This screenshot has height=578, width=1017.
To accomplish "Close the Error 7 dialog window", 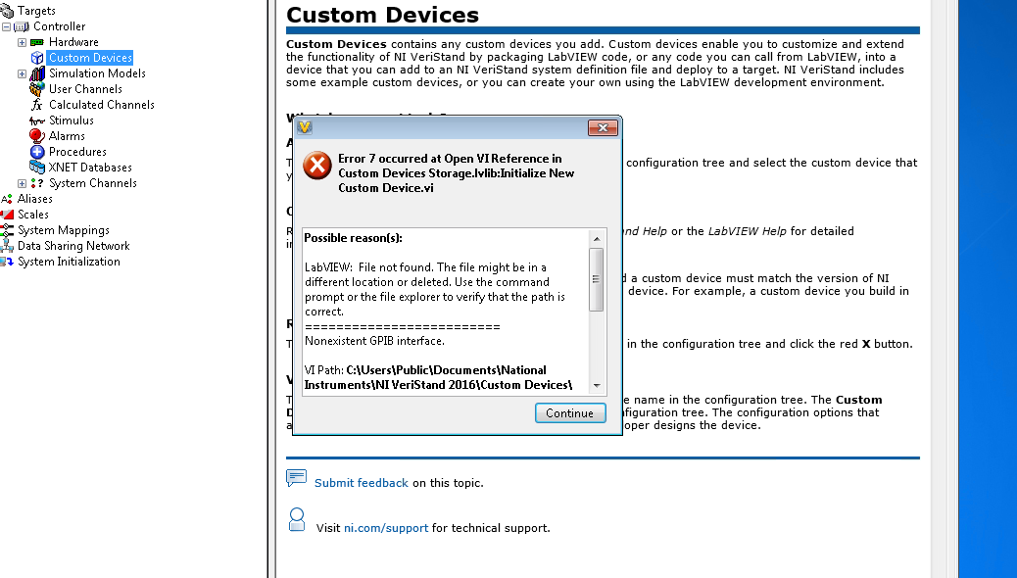I will pos(603,127).
